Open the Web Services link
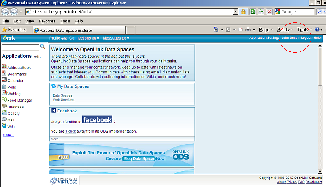326x187 pixels. click(x=64, y=99)
